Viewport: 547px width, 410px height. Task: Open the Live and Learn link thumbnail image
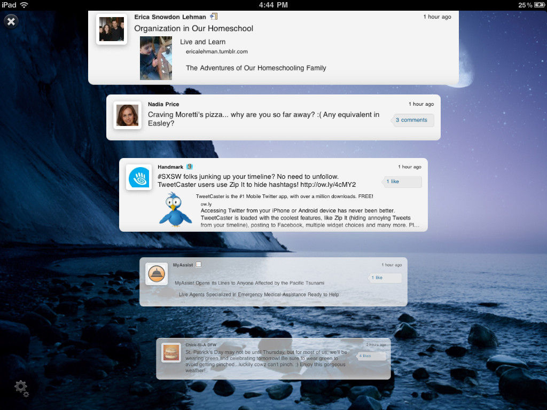(x=156, y=58)
